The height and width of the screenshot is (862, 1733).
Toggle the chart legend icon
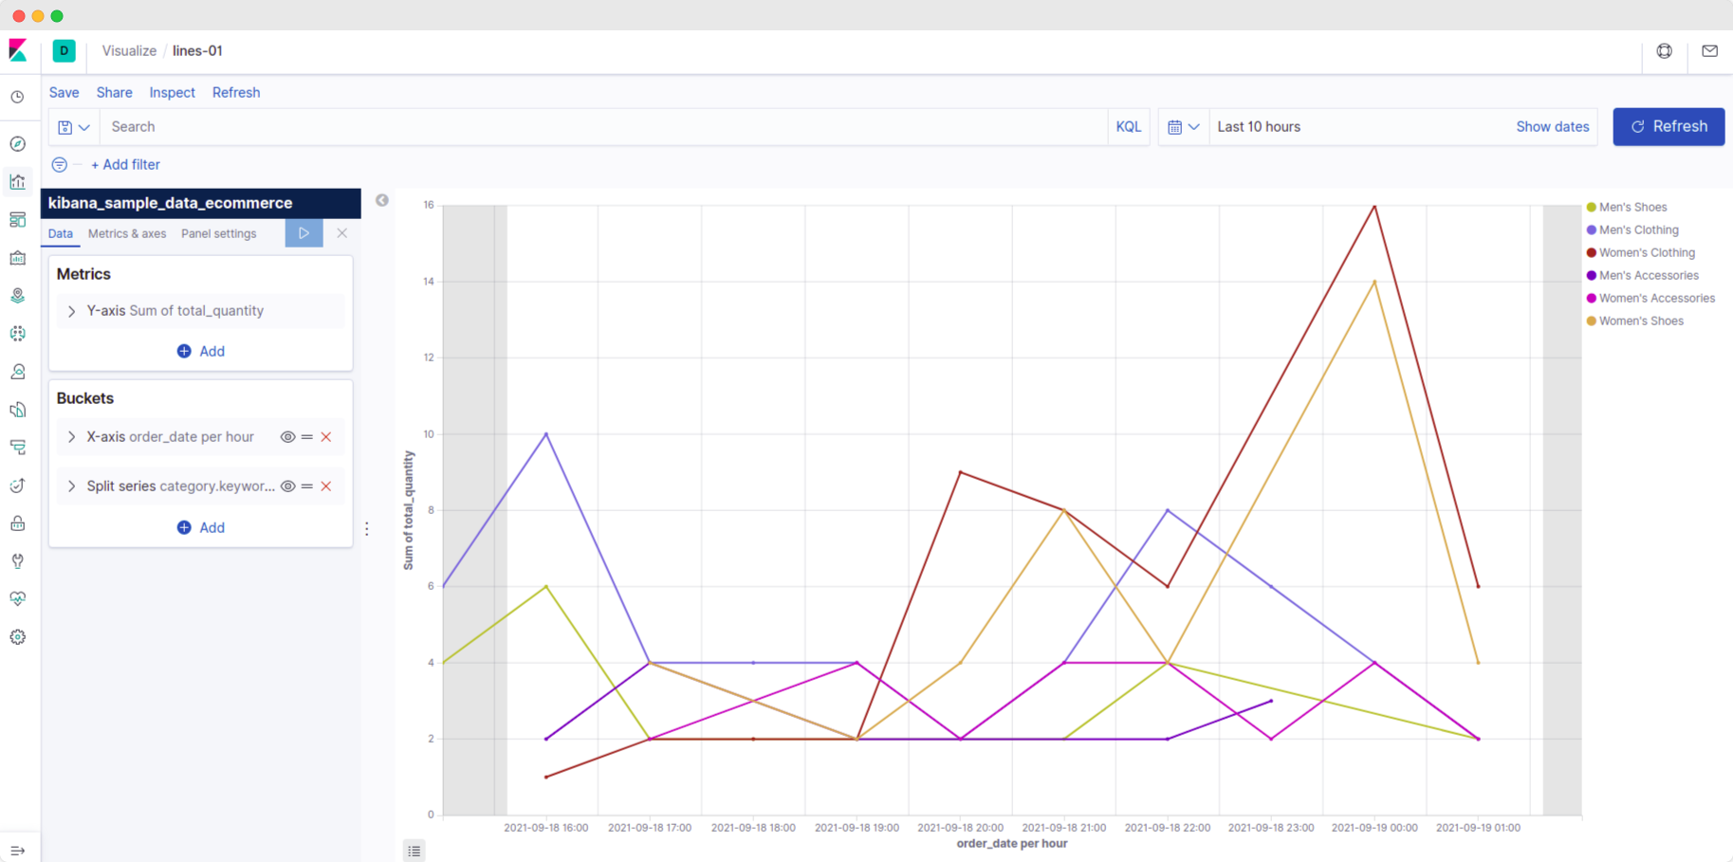[x=415, y=851]
